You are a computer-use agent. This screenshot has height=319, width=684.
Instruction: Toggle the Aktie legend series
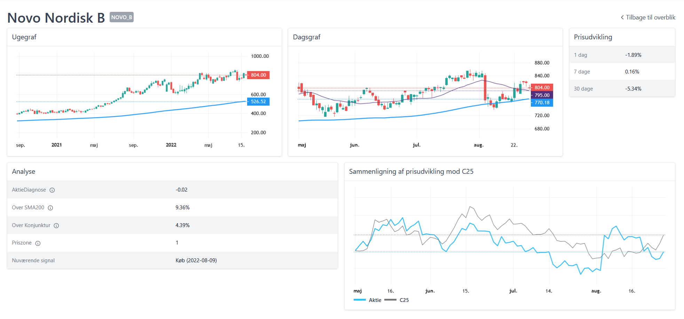(368, 300)
